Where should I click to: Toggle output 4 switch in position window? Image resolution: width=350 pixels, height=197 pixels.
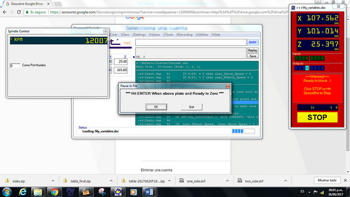tap(307, 68)
